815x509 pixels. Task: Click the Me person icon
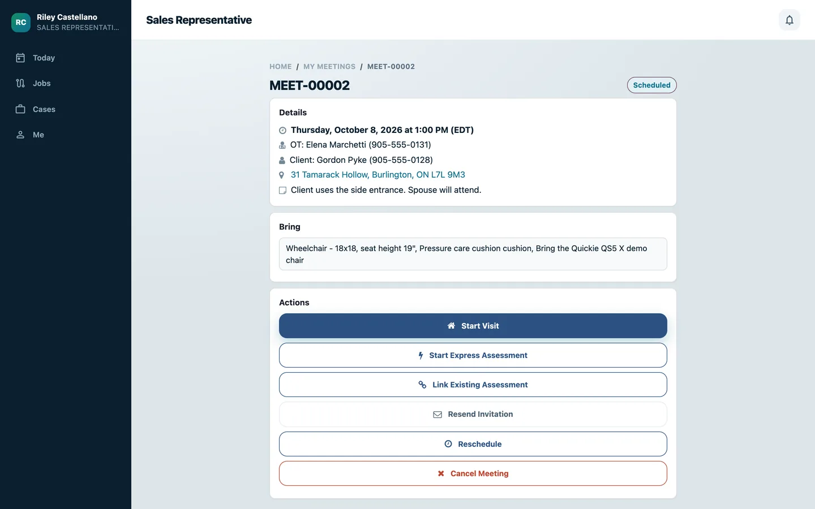pos(20,135)
